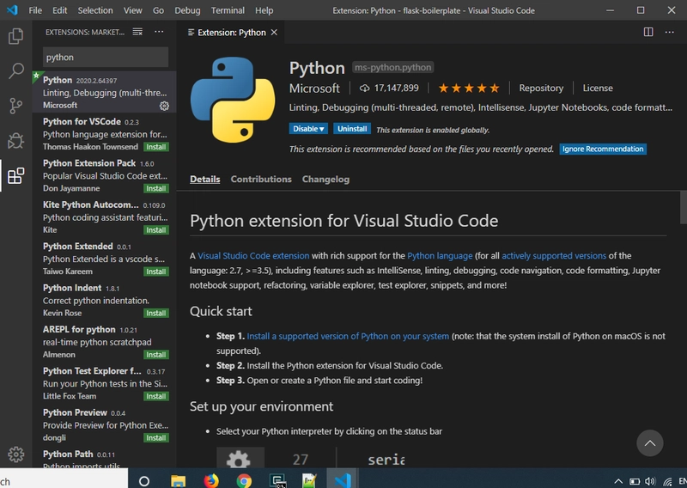Select the Extensions view icon
687x488 pixels.
(x=15, y=176)
